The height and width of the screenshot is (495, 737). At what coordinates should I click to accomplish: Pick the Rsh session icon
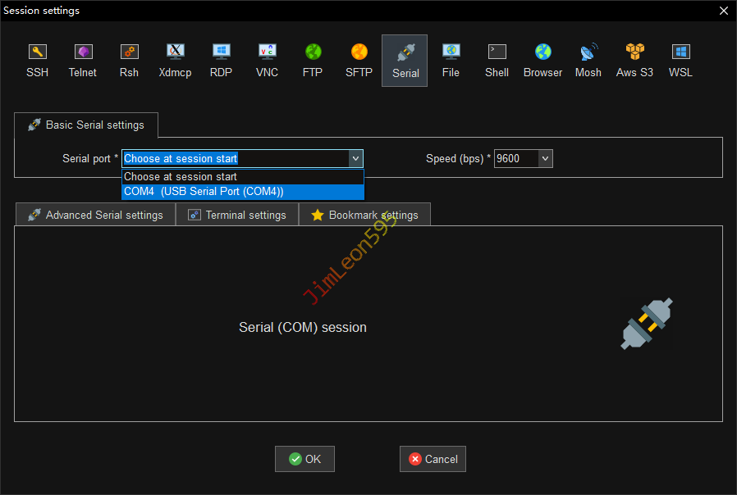[129, 60]
